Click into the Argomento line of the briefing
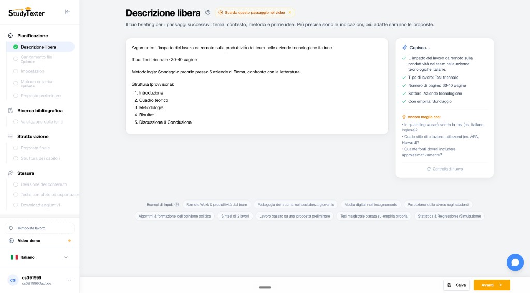Screen dimensions: 530x293 pos(231,48)
